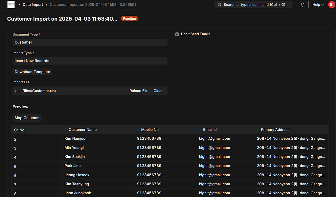Image resolution: width=336 pixels, height=197 pixels.
Task: Click the status dot beside Primary Address header
Action: (x=258, y=129)
